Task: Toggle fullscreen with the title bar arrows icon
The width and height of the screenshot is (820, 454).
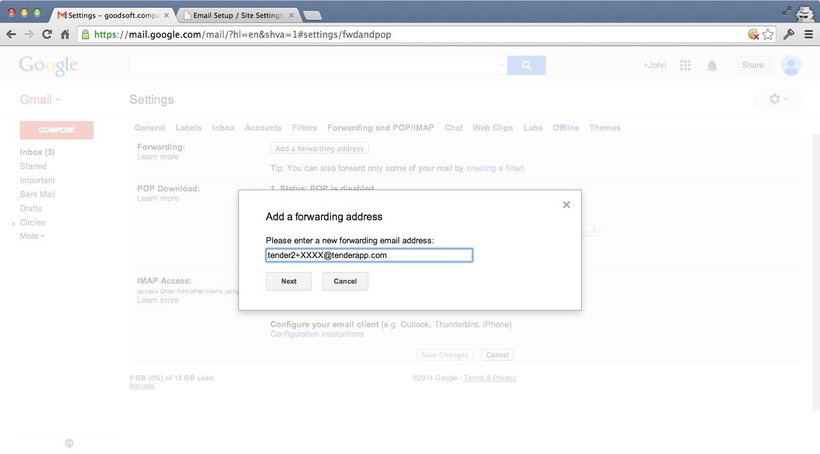Action: click(x=787, y=11)
